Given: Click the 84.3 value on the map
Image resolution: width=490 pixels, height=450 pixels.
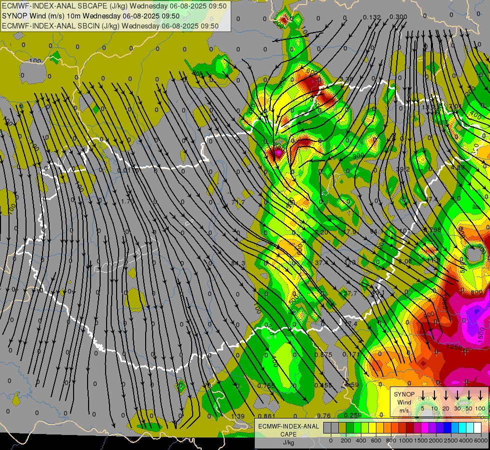Looking at the screenshot, I should click(238, 263).
